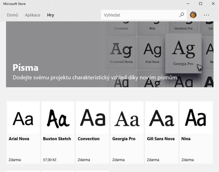
Task: Open the Georgia Pro font preview thumbnail
Action: pos(127,118)
